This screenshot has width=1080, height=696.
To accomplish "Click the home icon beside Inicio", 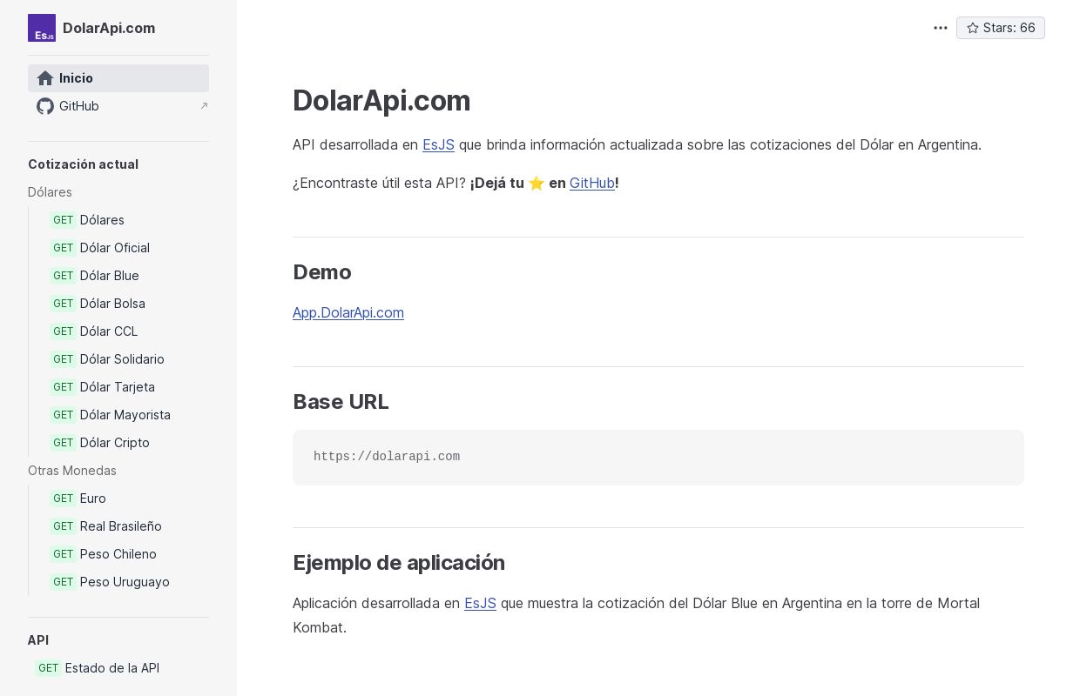I will click(x=45, y=78).
